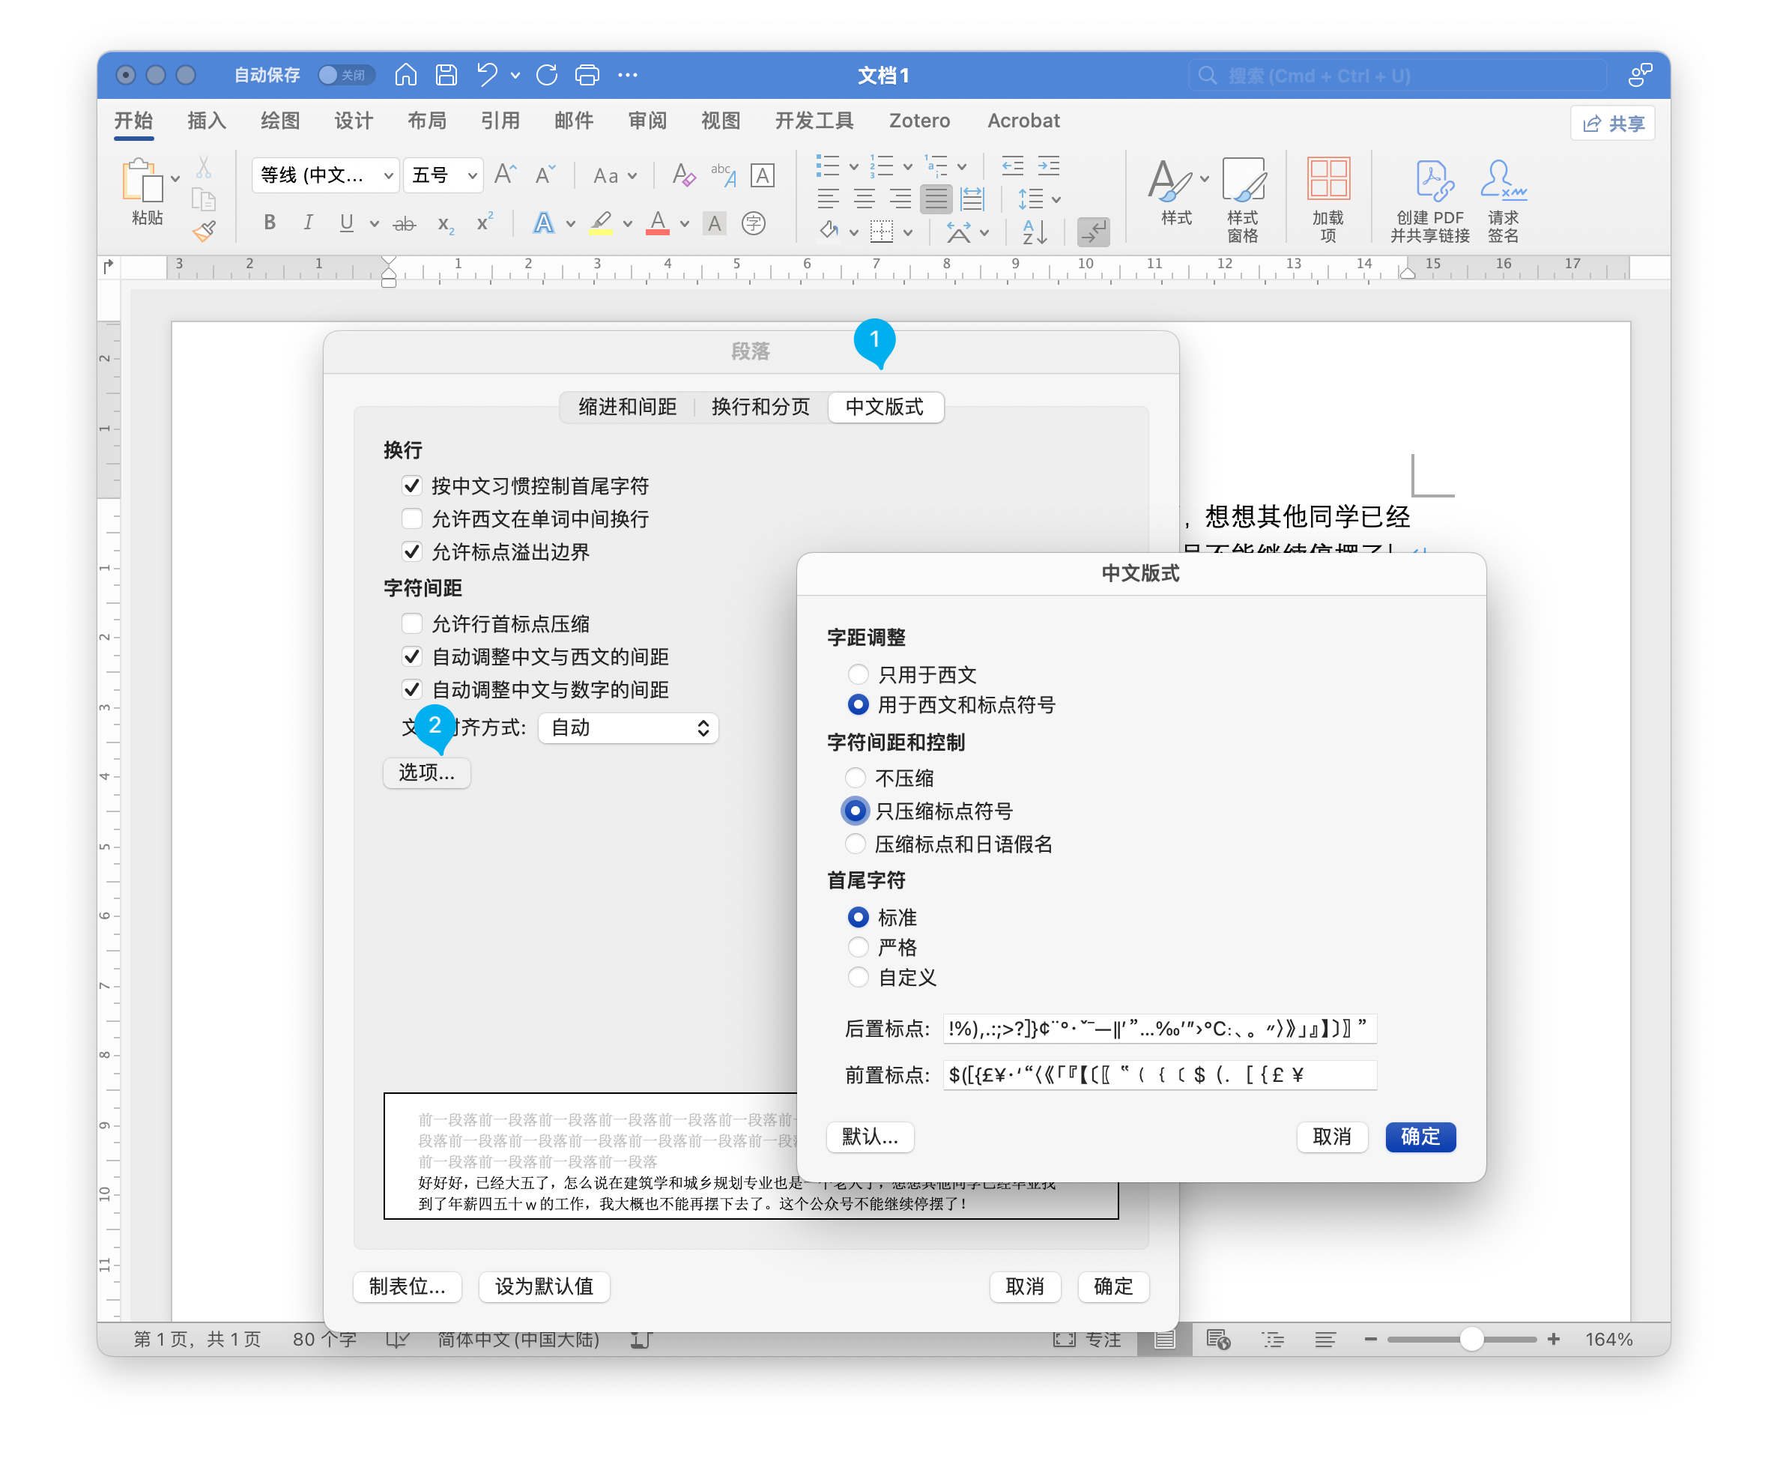Click the Print icon in title bar
1768x1458 pixels.
(587, 76)
